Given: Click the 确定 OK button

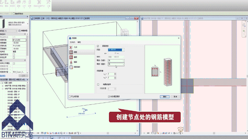Looking at the screenshot, I should pos(164,97).
